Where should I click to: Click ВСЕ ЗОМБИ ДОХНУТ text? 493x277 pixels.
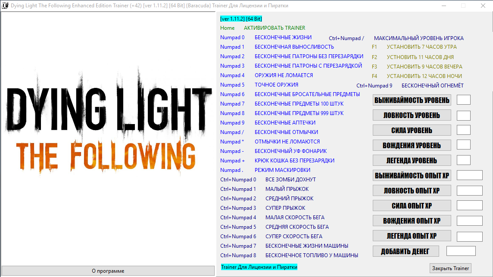[290, 180]
